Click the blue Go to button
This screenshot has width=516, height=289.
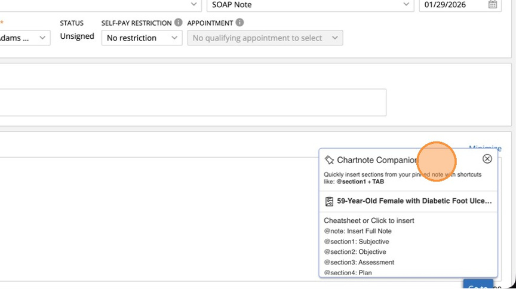coord(478,285)
